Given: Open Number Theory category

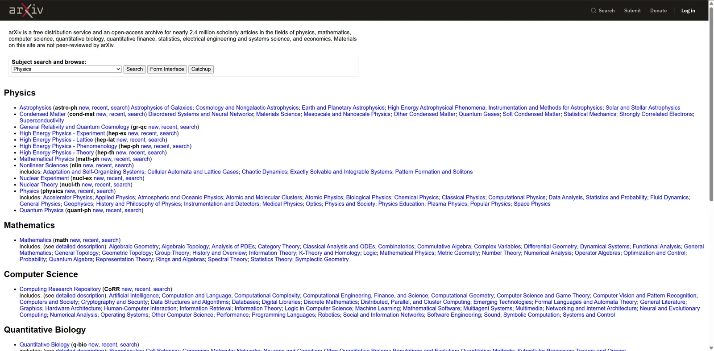Looking at the screenshot, I should point(502,253).
